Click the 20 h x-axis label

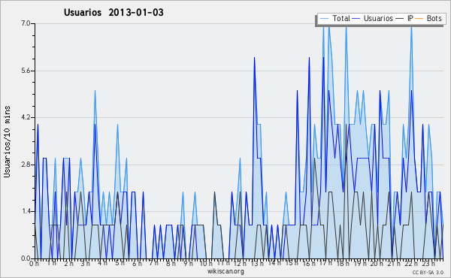coord(377,264)
